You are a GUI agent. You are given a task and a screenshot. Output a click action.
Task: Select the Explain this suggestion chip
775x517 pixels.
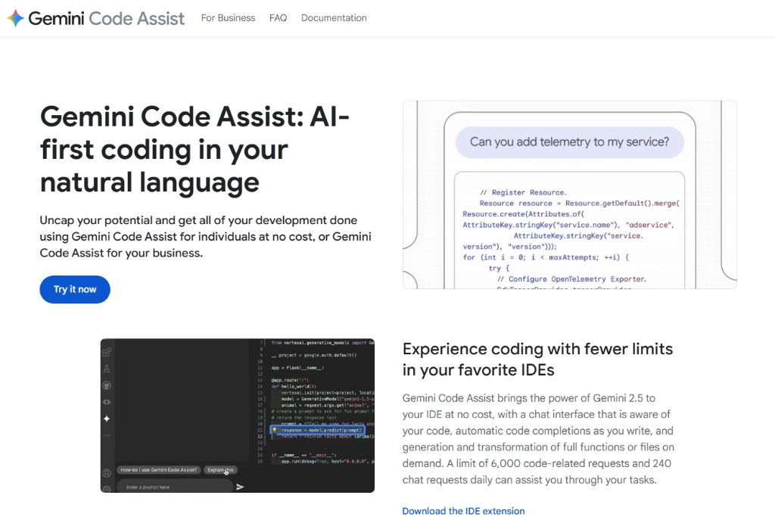coord(222,469)
